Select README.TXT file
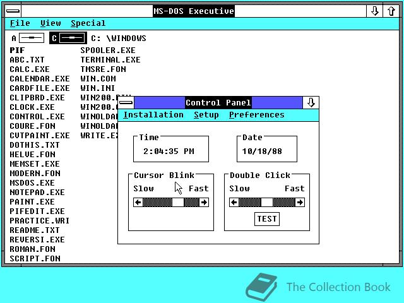 (x=35, y=230)
